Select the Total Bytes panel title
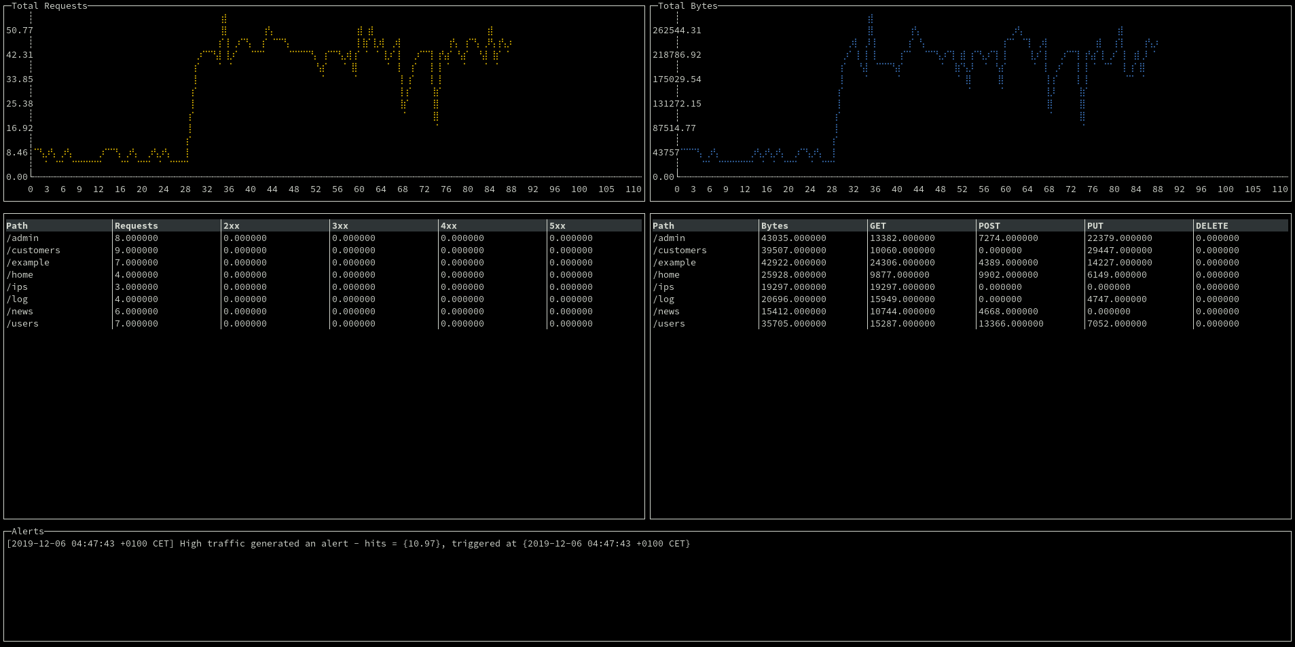 pyautogui.click(x=687, y=5)
